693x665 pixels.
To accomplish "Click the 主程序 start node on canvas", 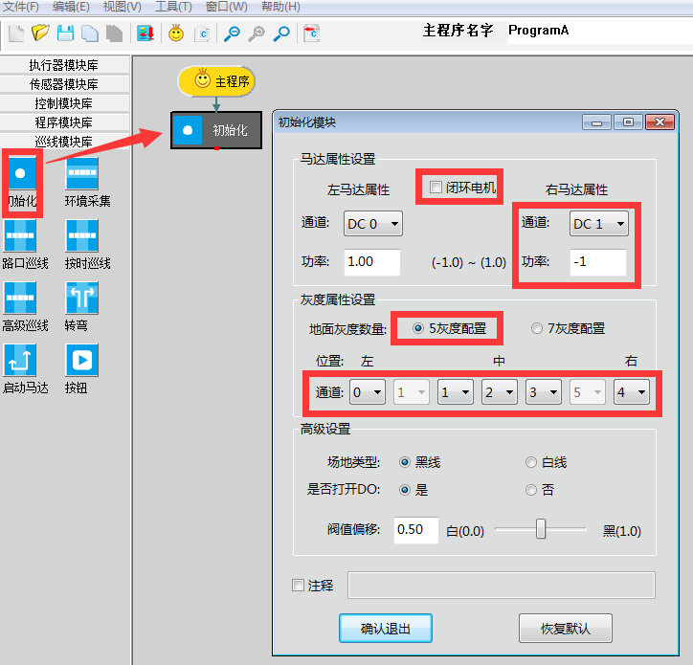I will click(x=216, y=81).
